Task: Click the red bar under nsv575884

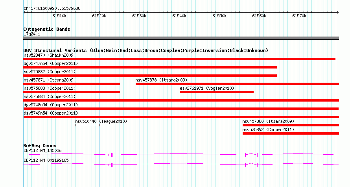Action: click(x=181, y=100)
